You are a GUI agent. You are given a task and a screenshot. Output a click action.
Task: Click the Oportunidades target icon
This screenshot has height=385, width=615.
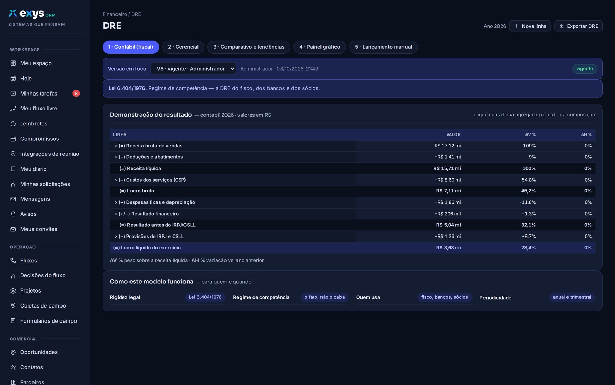pyautogui.click(x=13, y=352)
